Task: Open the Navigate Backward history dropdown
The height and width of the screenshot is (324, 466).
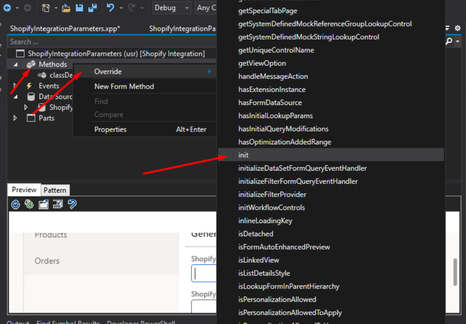Action: click(x=17, y=8)
